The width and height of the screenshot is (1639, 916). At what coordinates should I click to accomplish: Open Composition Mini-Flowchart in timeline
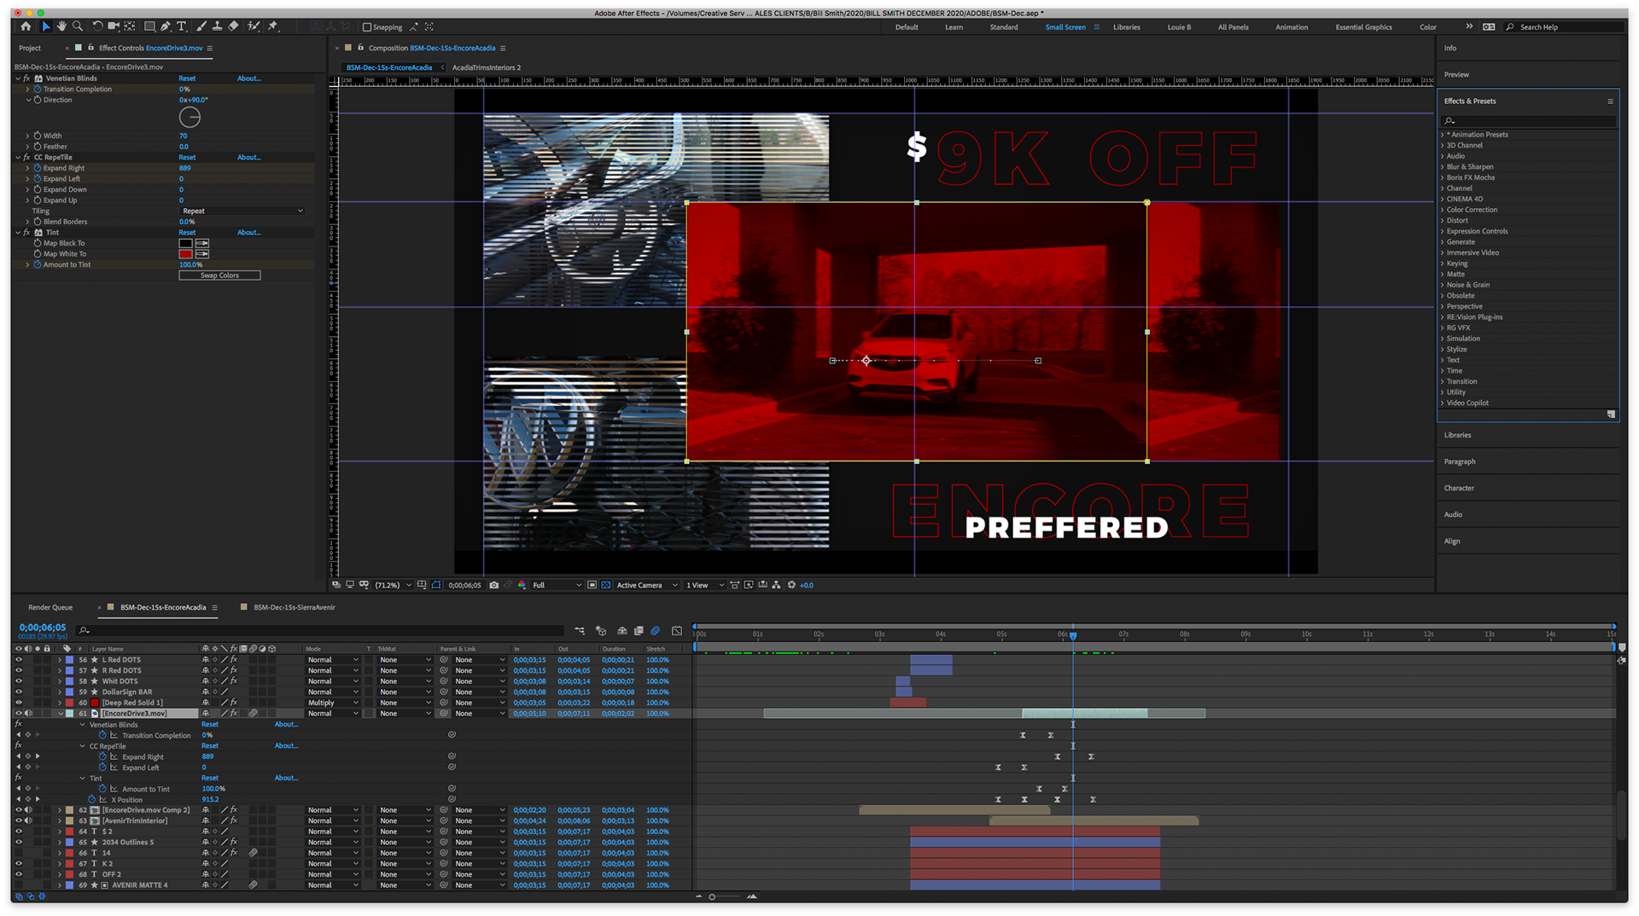pyautogui.click(x=580, y=630)
